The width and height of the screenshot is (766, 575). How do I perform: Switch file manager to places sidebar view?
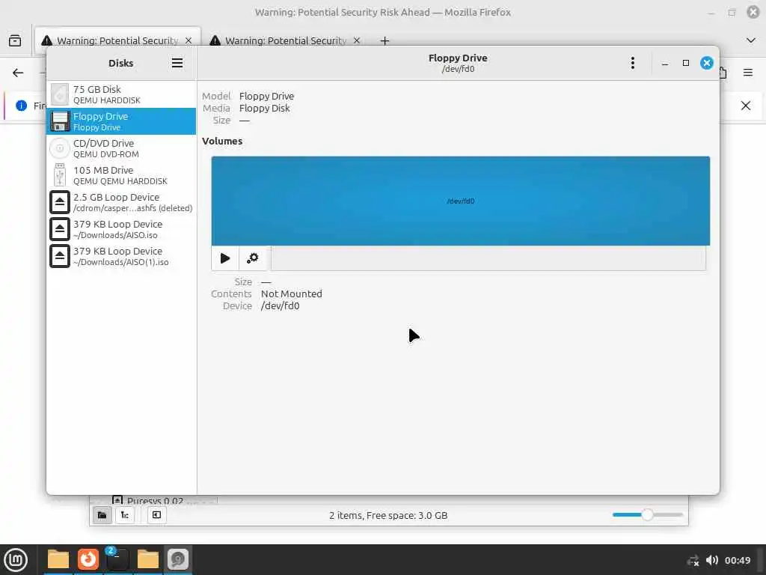point(102,515)
